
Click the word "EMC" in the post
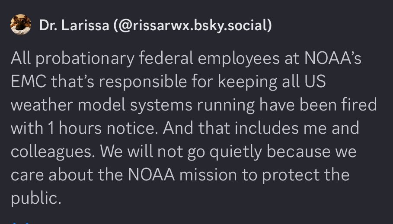click(29, 81)
